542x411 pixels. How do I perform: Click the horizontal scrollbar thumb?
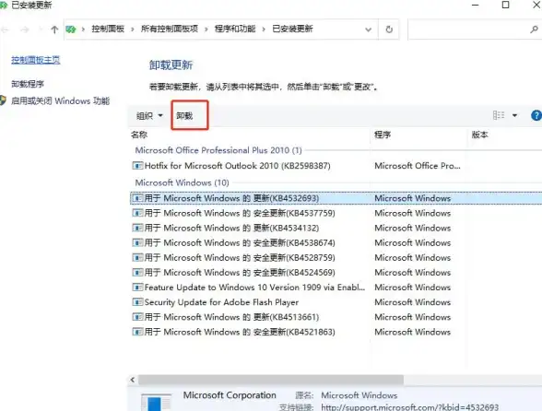pyautogui.click(x=271, y=380)
